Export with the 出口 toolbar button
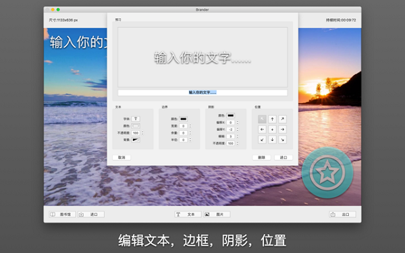The height and width of the screenshot is (253, 405). pos(342,215)
